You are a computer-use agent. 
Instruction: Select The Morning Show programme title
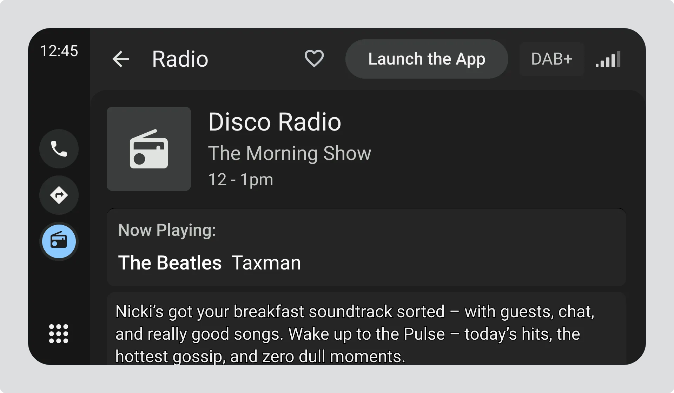pyautogui.click(x=289, y=153)
